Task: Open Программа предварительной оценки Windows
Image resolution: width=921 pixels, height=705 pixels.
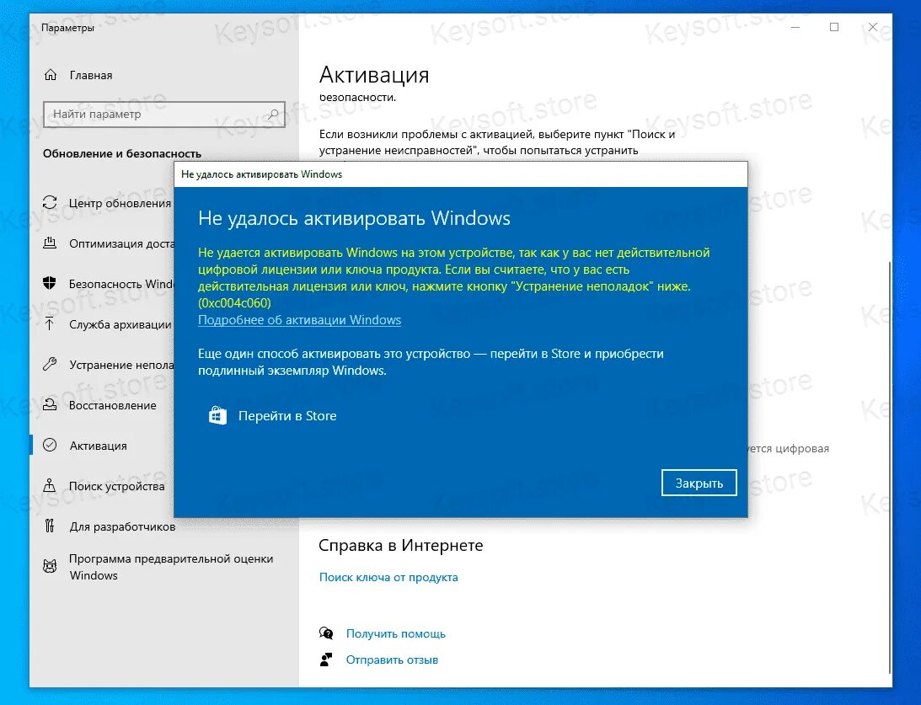Action: click(171, 567)
